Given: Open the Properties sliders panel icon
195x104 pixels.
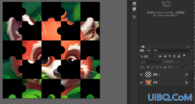Looking at the screenshot, I should click(x=134, y=17).
